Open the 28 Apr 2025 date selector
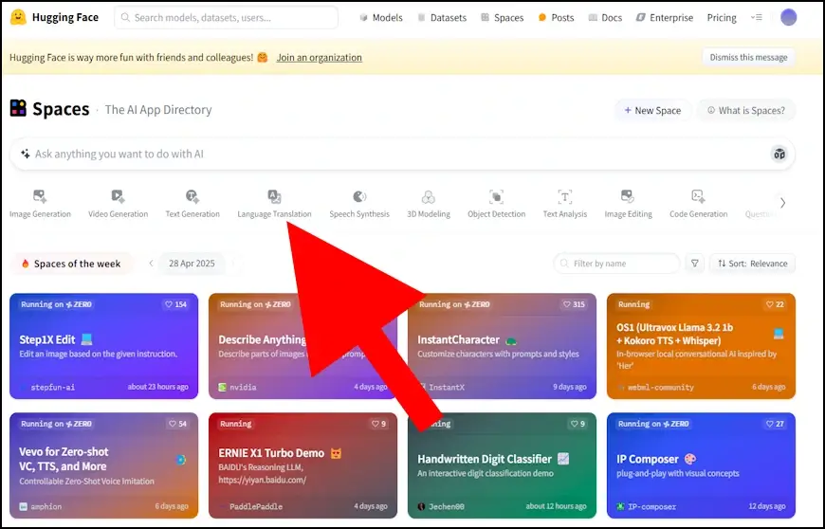This screenshot has height=529, width=825. pyautogui.click(x=192, y=264)
